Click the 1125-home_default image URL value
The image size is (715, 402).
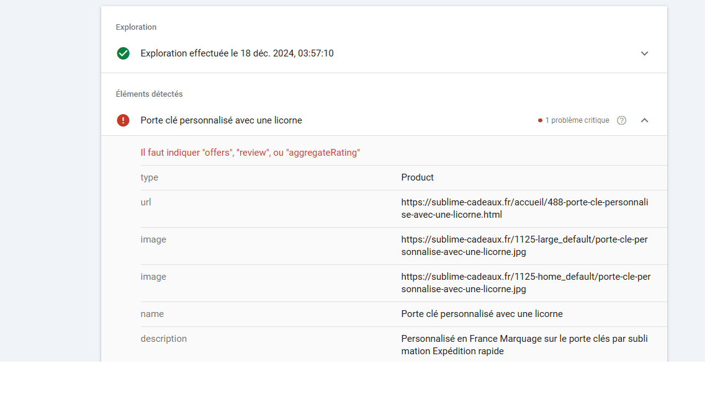[526, 283]
